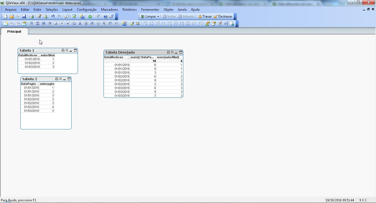Open the Table Viewer icon
376x203 pixels.
(226, 24)
